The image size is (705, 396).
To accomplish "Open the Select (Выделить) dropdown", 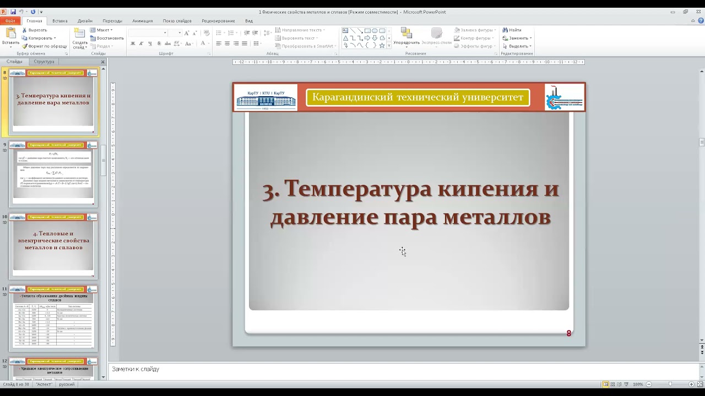I will pyautogui.click(x=517, y=46).
